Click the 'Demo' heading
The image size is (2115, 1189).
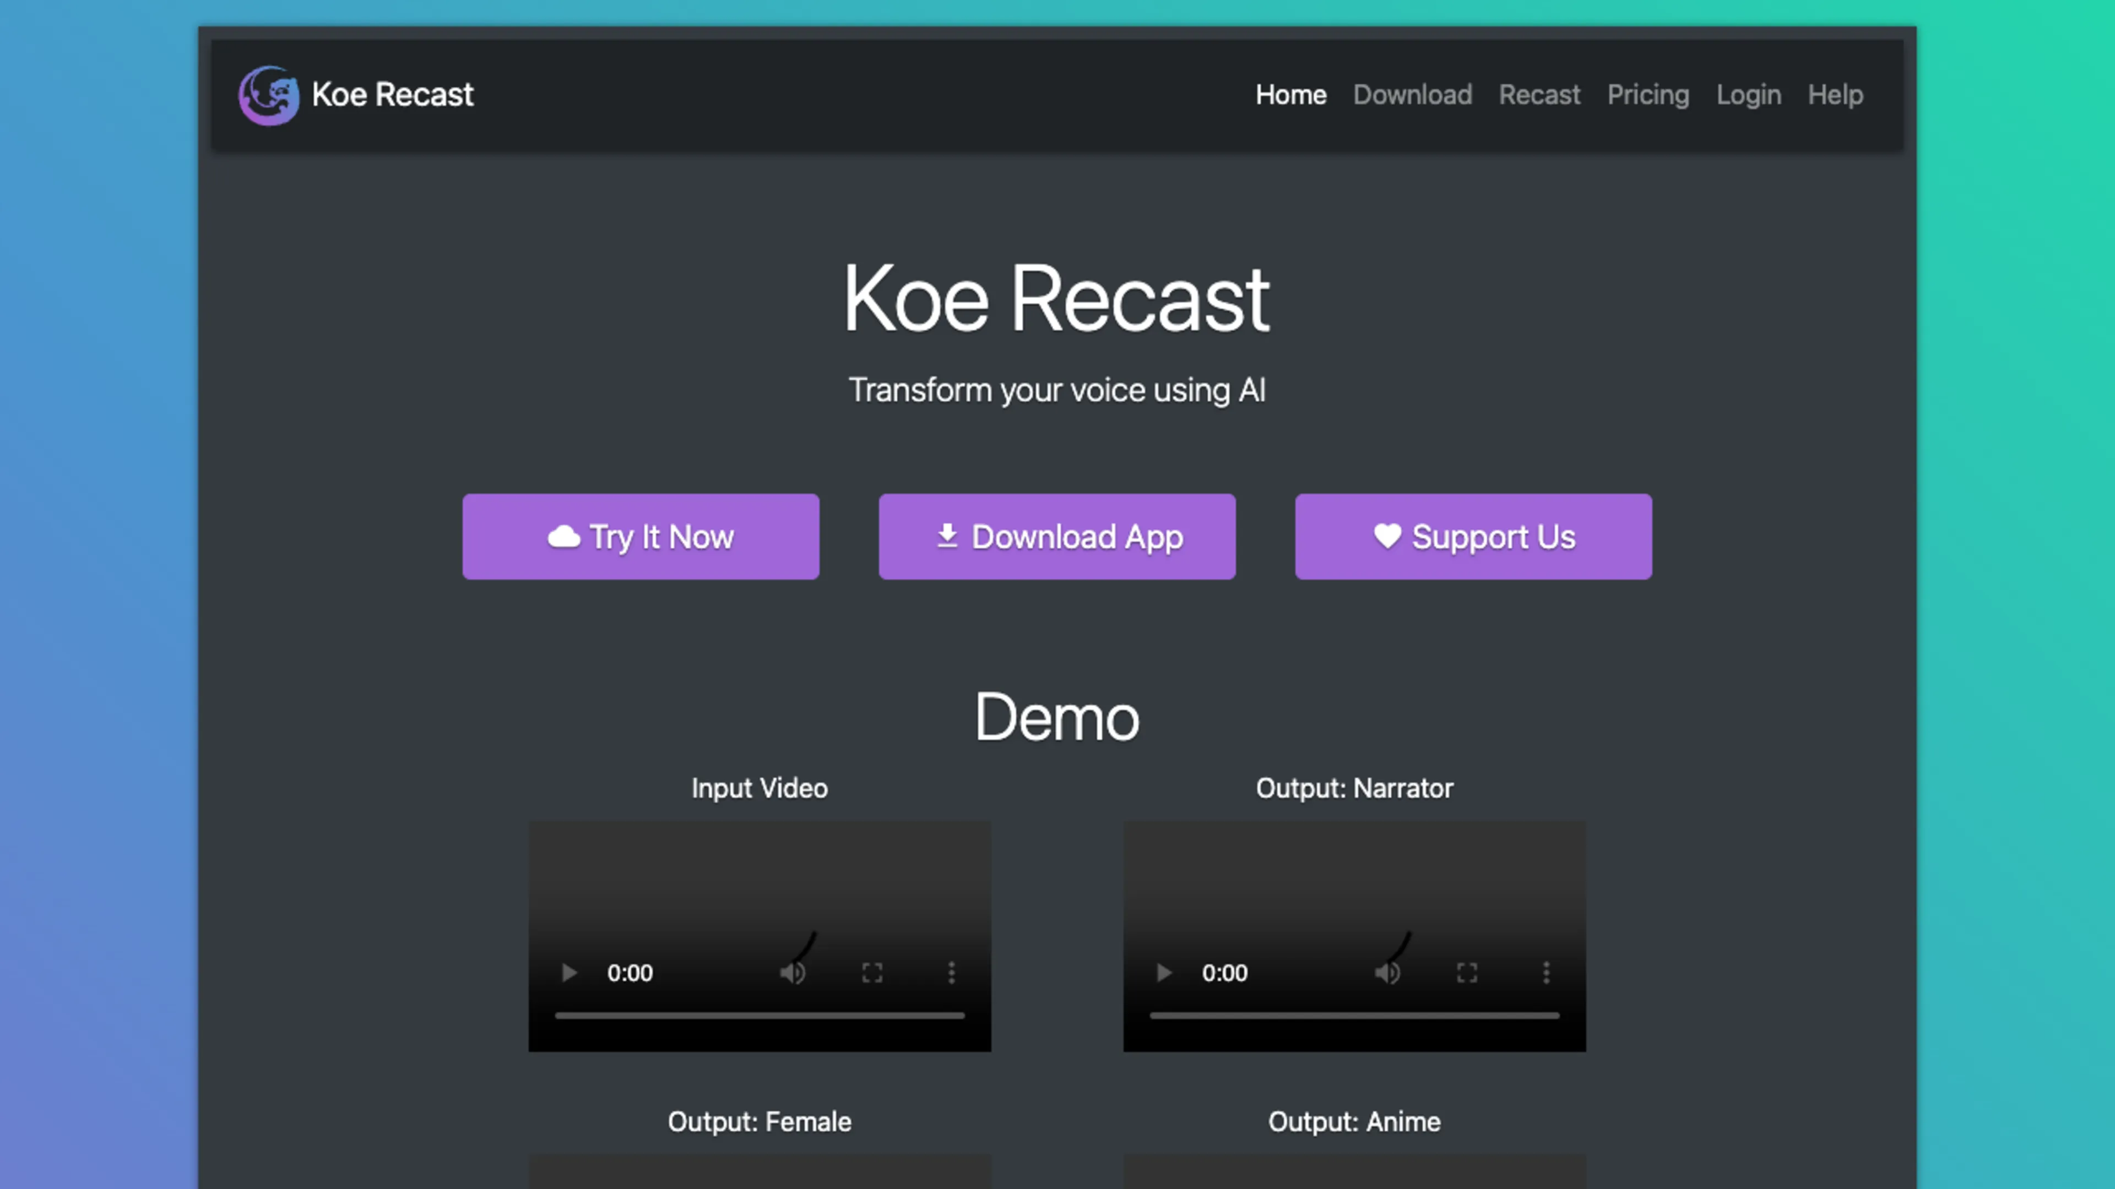pyautogui.click(x=1057, y=717)
